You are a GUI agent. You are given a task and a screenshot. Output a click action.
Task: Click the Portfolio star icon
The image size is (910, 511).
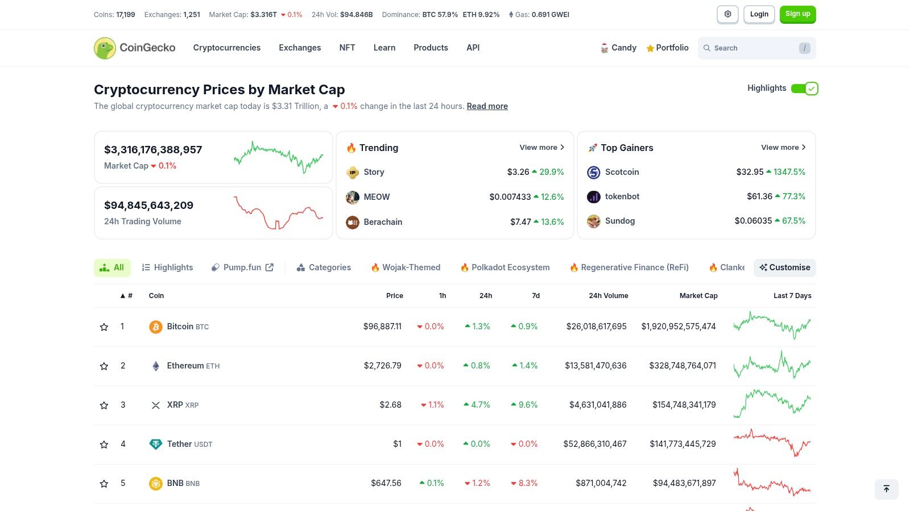tap(650, 48)
